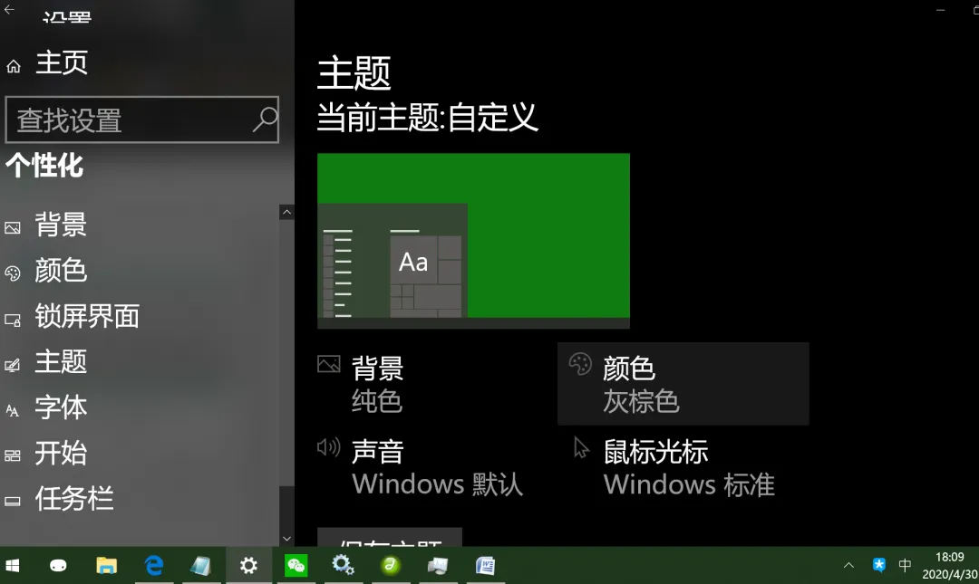Viewport: 979px width, 584px height.
Task: Click the picture icon for 背景 纯色
Action: point(327,364)
